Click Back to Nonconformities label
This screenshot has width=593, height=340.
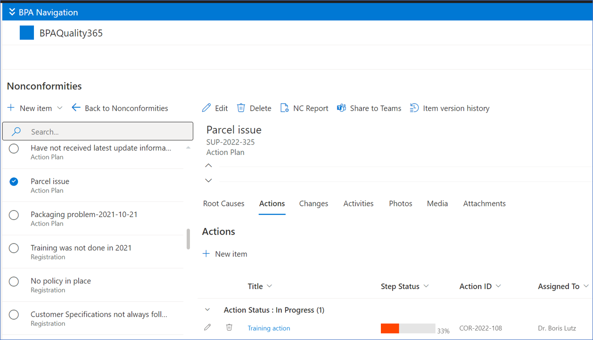click(x=126, y=108)
